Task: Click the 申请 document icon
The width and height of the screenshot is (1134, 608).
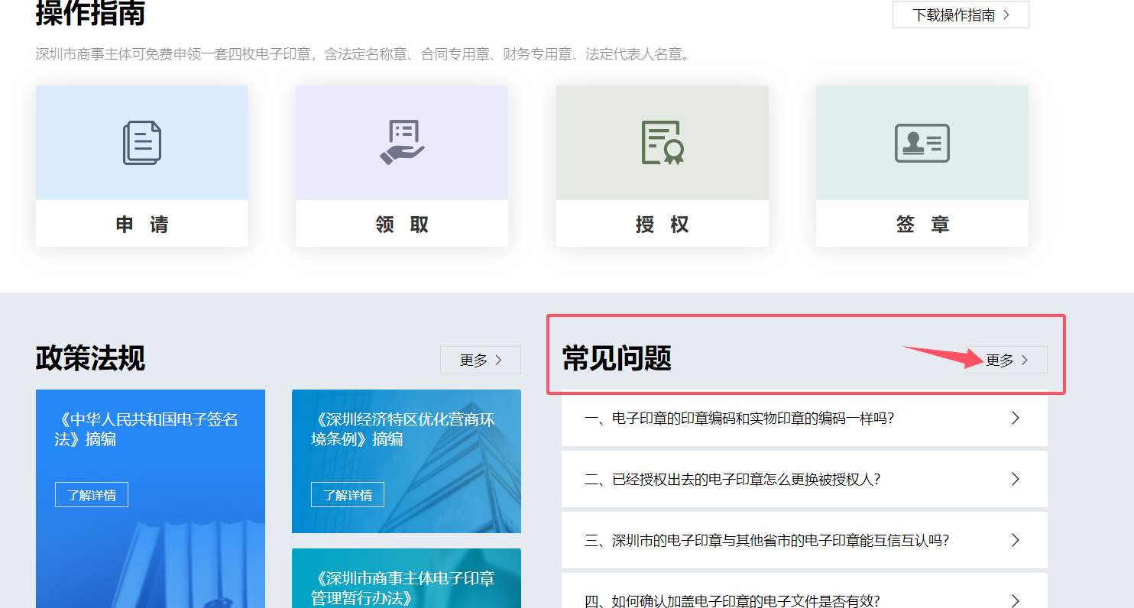Action: pos(142,143)
